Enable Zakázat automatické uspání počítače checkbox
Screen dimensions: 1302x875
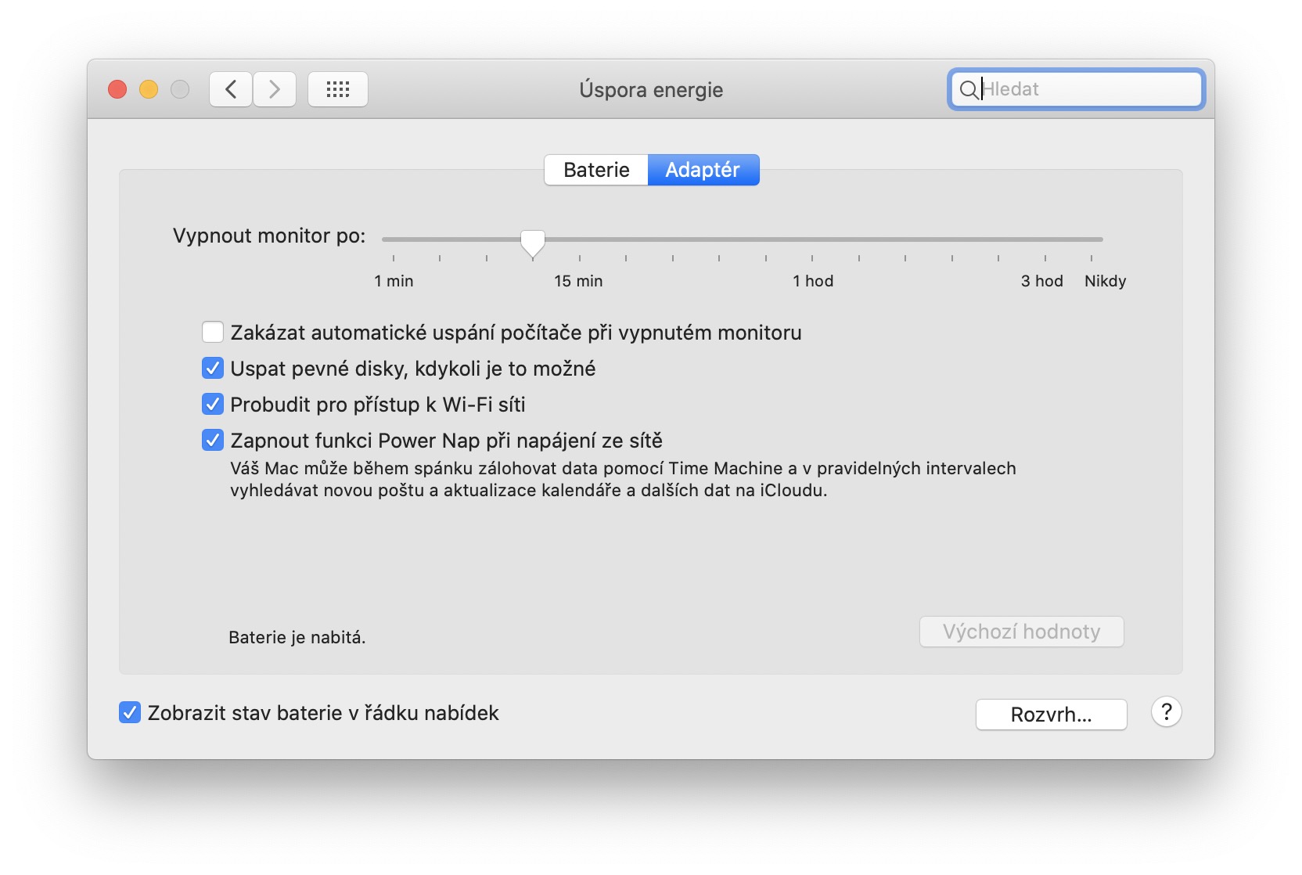click(213, 333)
